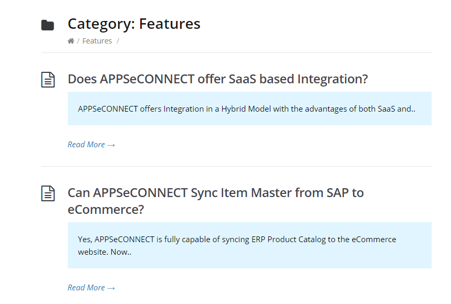Screen dimensions: 451x304
Task: Go to home via the breadcrumb house icon
Action: [71, 41]
